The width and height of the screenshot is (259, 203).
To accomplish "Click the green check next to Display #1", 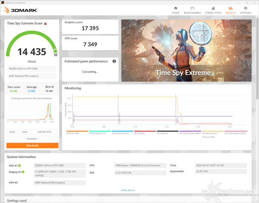I will [x=23, y=172].
